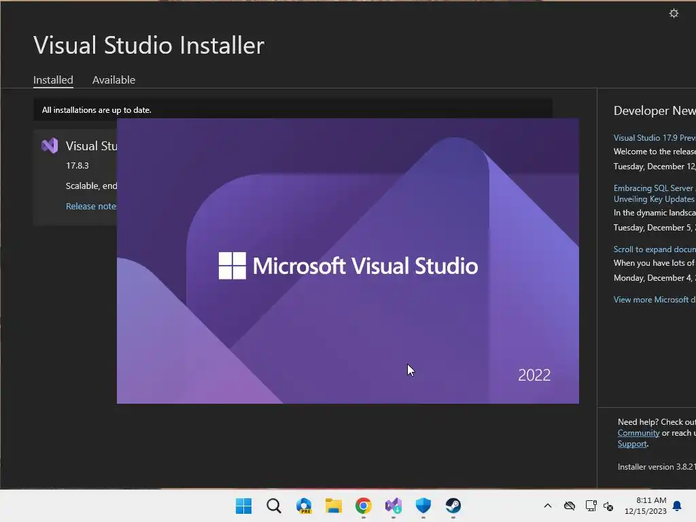Screen dimensions: 696x522
Task: Switch to the Available tab
Action: (114, 80)
